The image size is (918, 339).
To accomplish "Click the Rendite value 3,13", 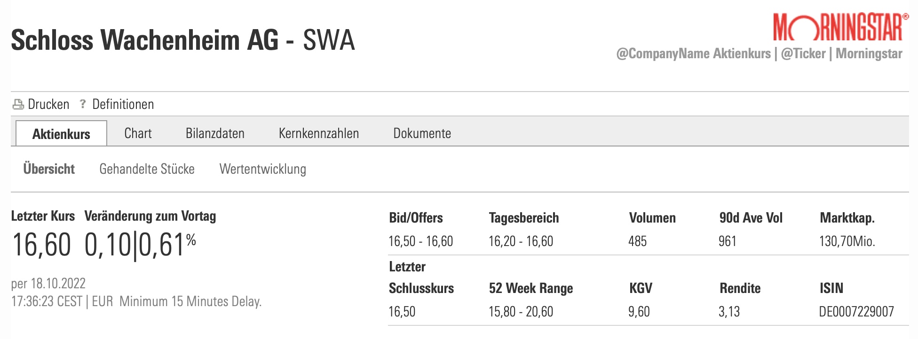I will coord(729,312).
